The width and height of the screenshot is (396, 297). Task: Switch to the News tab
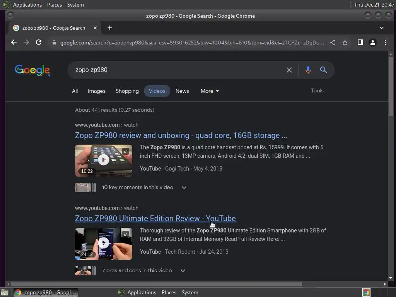(182, 91)
